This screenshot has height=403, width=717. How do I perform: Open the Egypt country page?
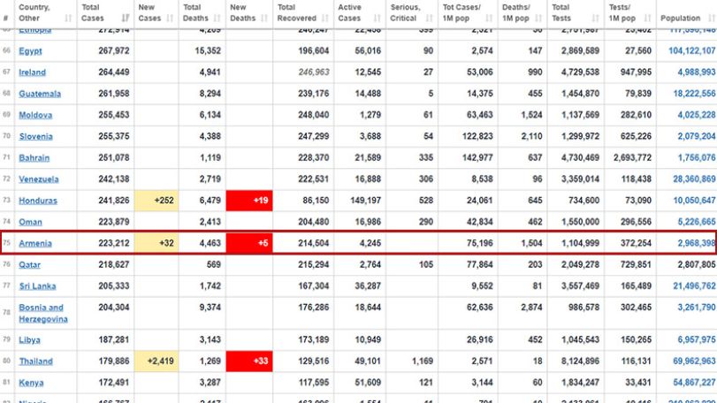(30, 51)
